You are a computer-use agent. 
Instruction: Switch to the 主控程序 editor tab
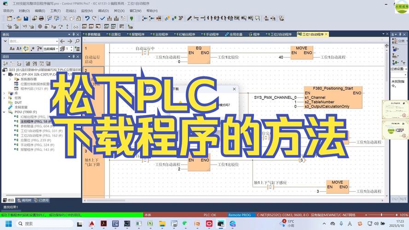pyautogui.click(x=159, y=34)
